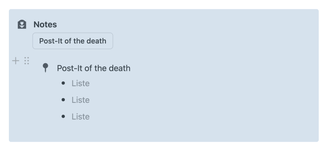325x151 pixels.
Task: Click the pinned Post-It of the death heading
Action: [x=94, y=68]
